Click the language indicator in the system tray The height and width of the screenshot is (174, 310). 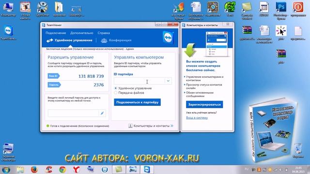coord(247,169)
